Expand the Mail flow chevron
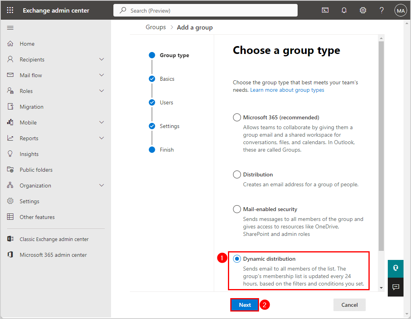Viewport: 411px width, 319px height. [x=102, y=75]
